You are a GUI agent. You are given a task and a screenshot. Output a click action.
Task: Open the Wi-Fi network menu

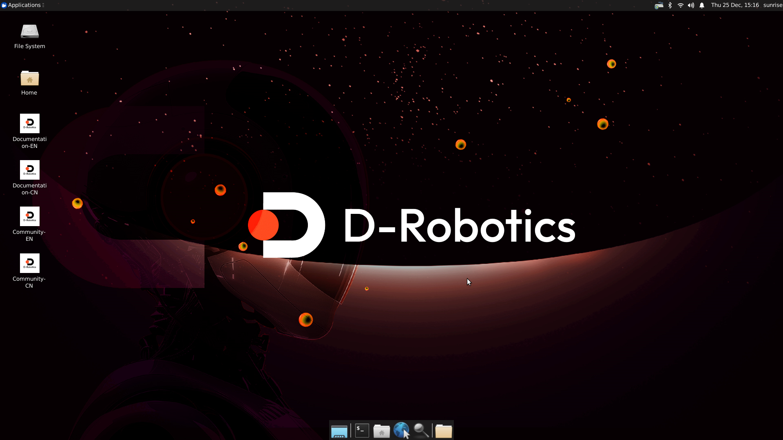(680, 5)
